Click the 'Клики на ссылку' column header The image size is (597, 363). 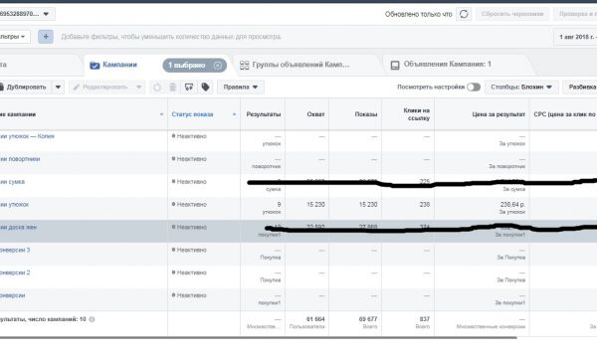(417, 114)
